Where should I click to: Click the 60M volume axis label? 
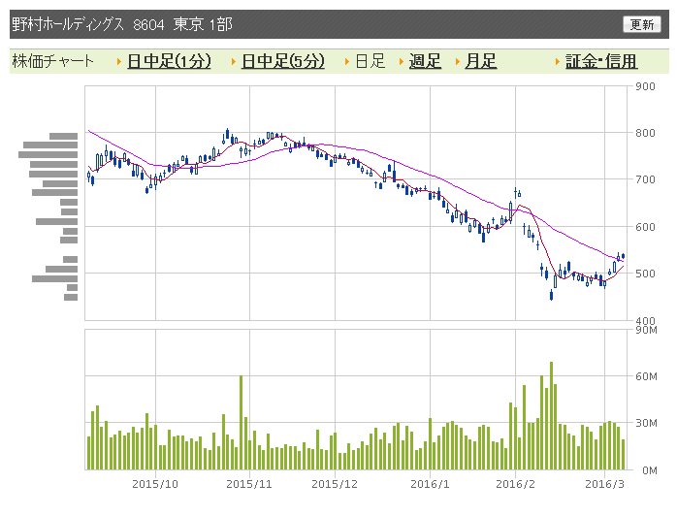click(646, 376)
